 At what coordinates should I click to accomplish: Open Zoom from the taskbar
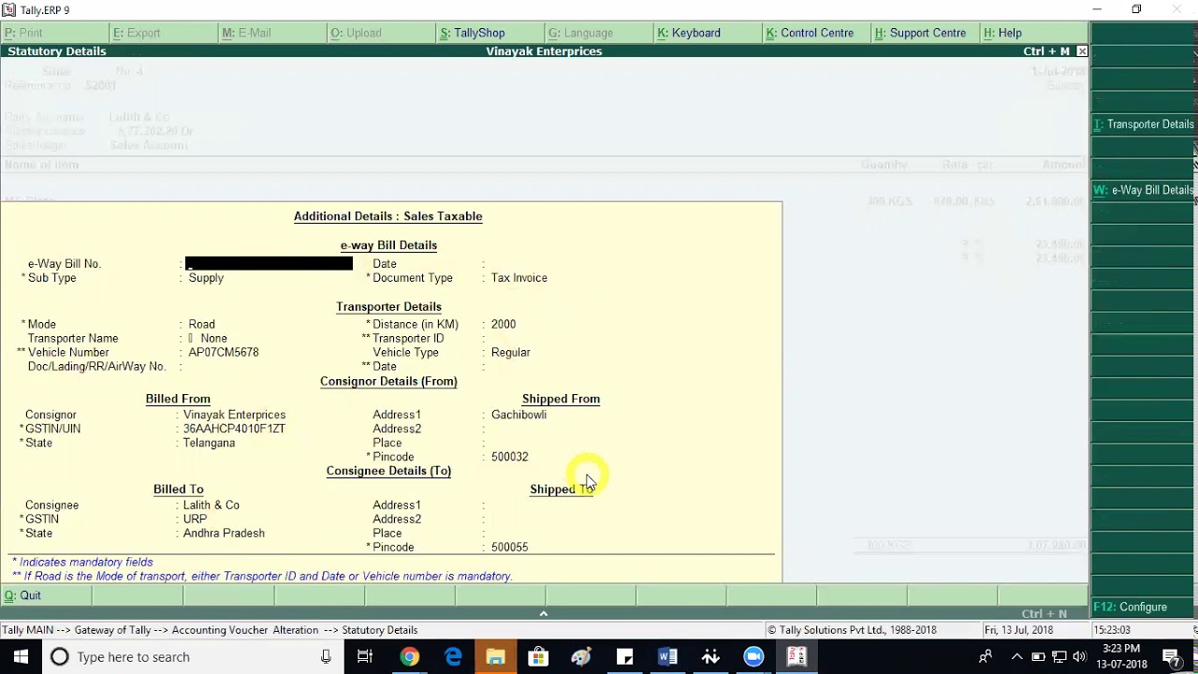(753, 657)
